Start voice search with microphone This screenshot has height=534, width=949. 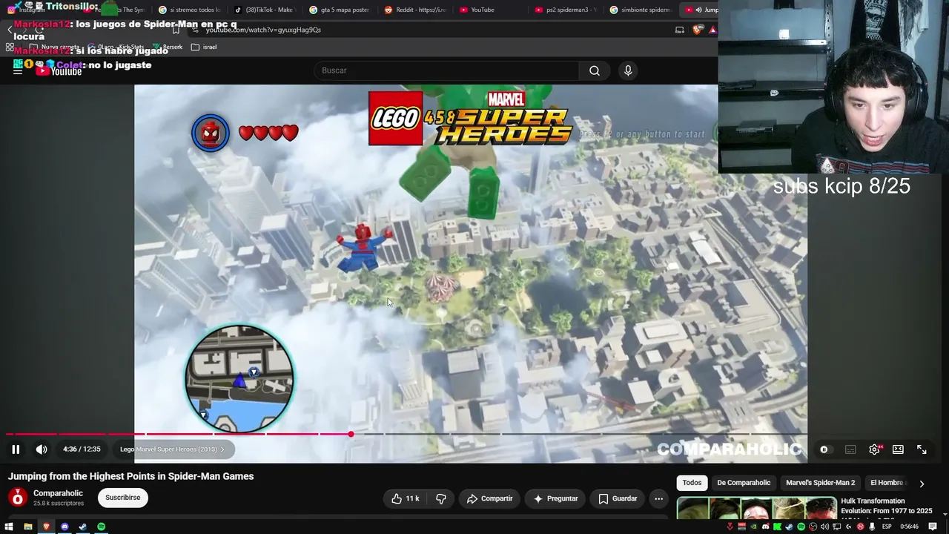tap(628, 70)
